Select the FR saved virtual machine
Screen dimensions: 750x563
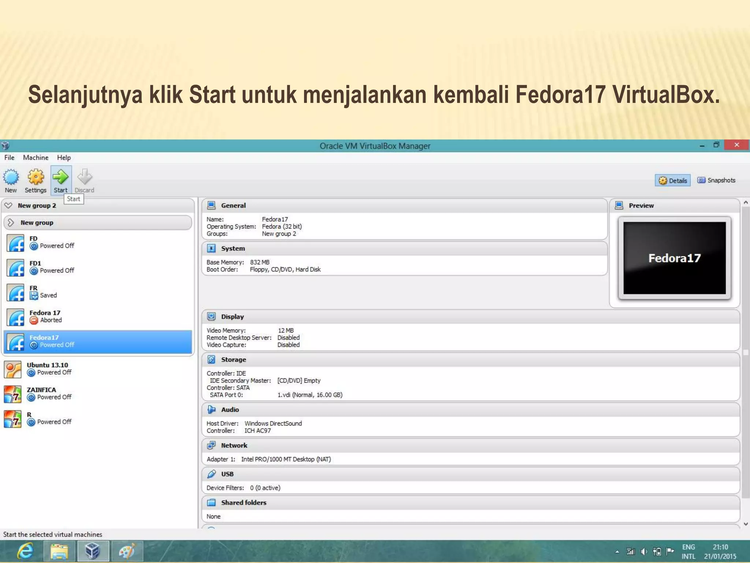(x=98, y=292)
